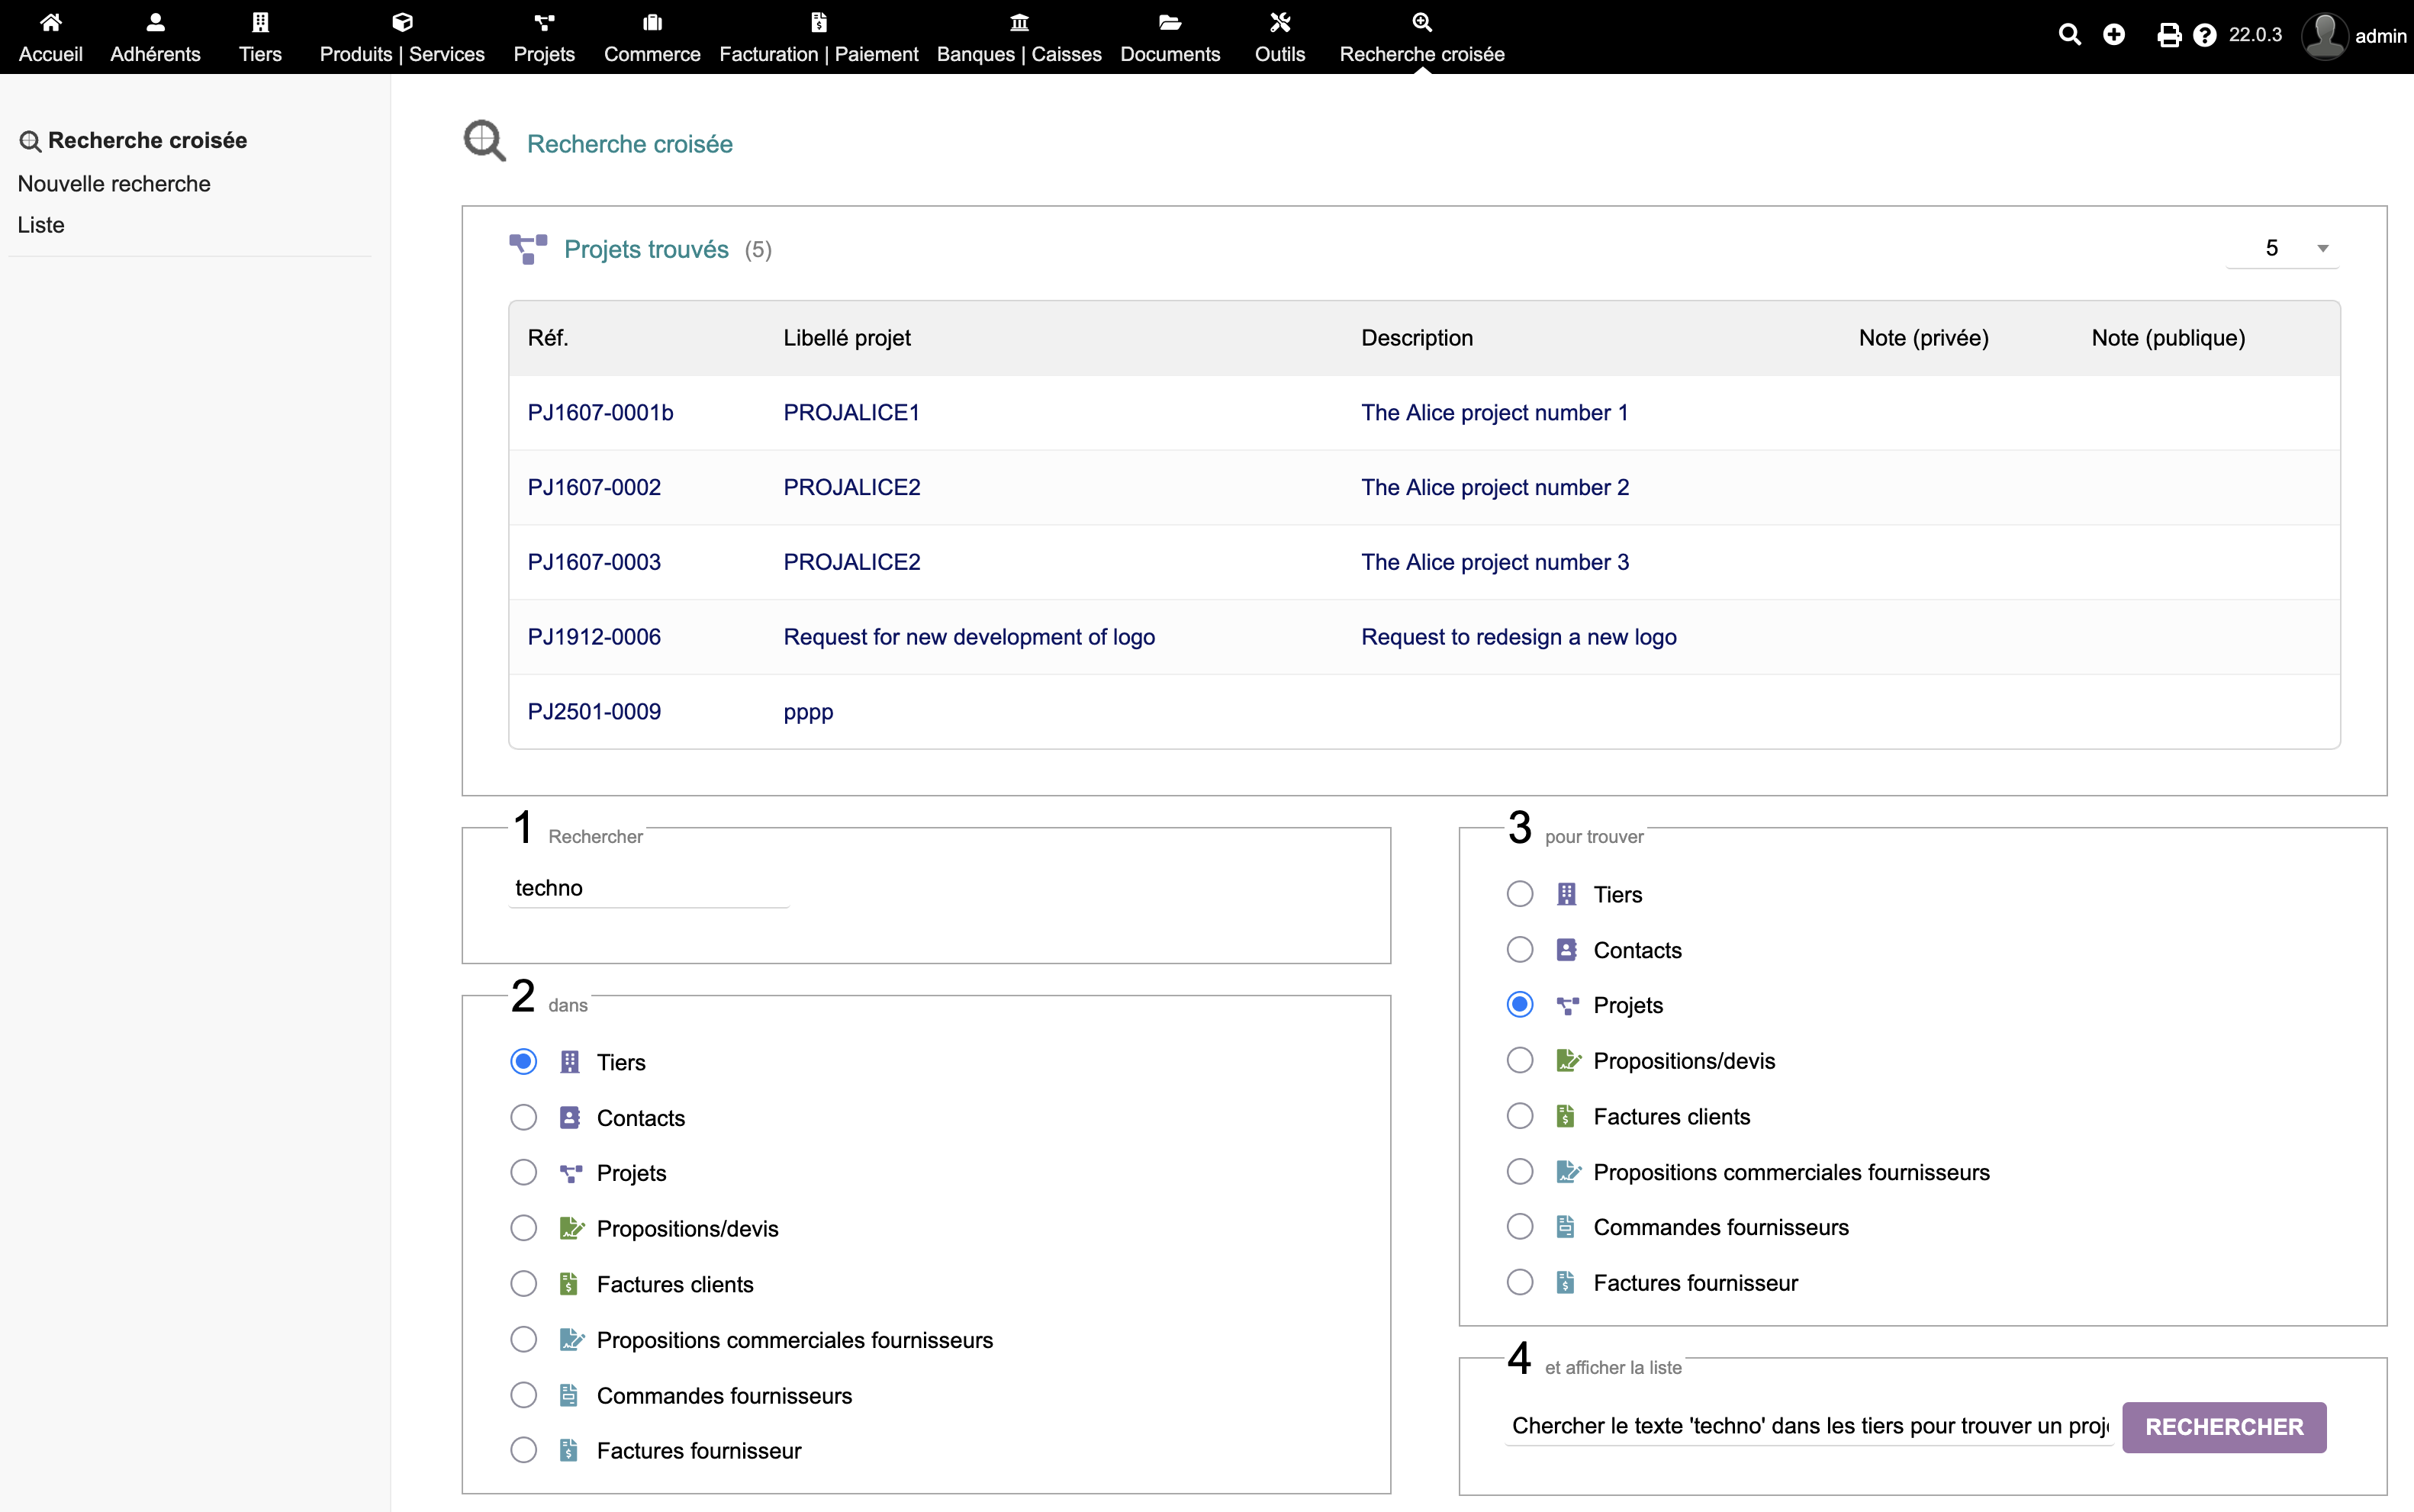Image resolution: width=2414 pixels, height=1512 pixels.
Task: Select Contacts radio in 'dans' section
Action: click(x=523, y=1117)
